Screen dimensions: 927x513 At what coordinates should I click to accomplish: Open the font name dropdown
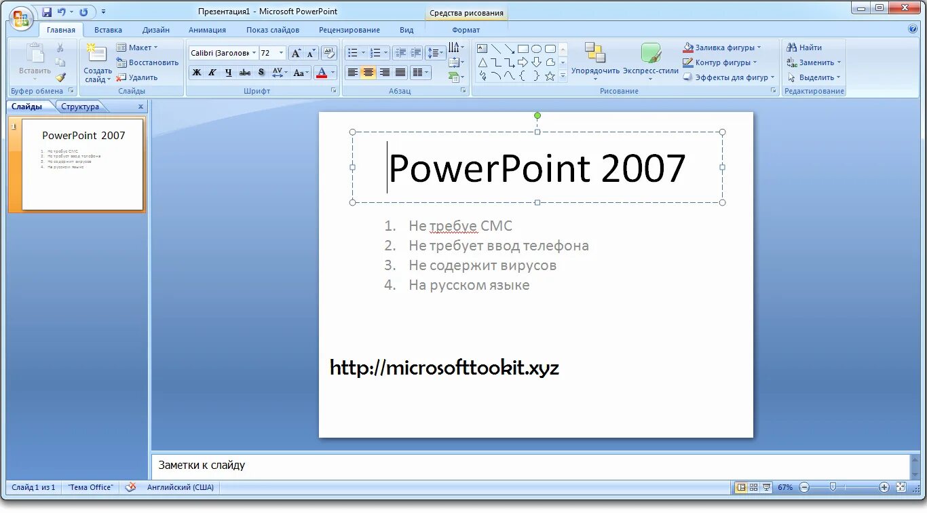click(x=254, y=53)
